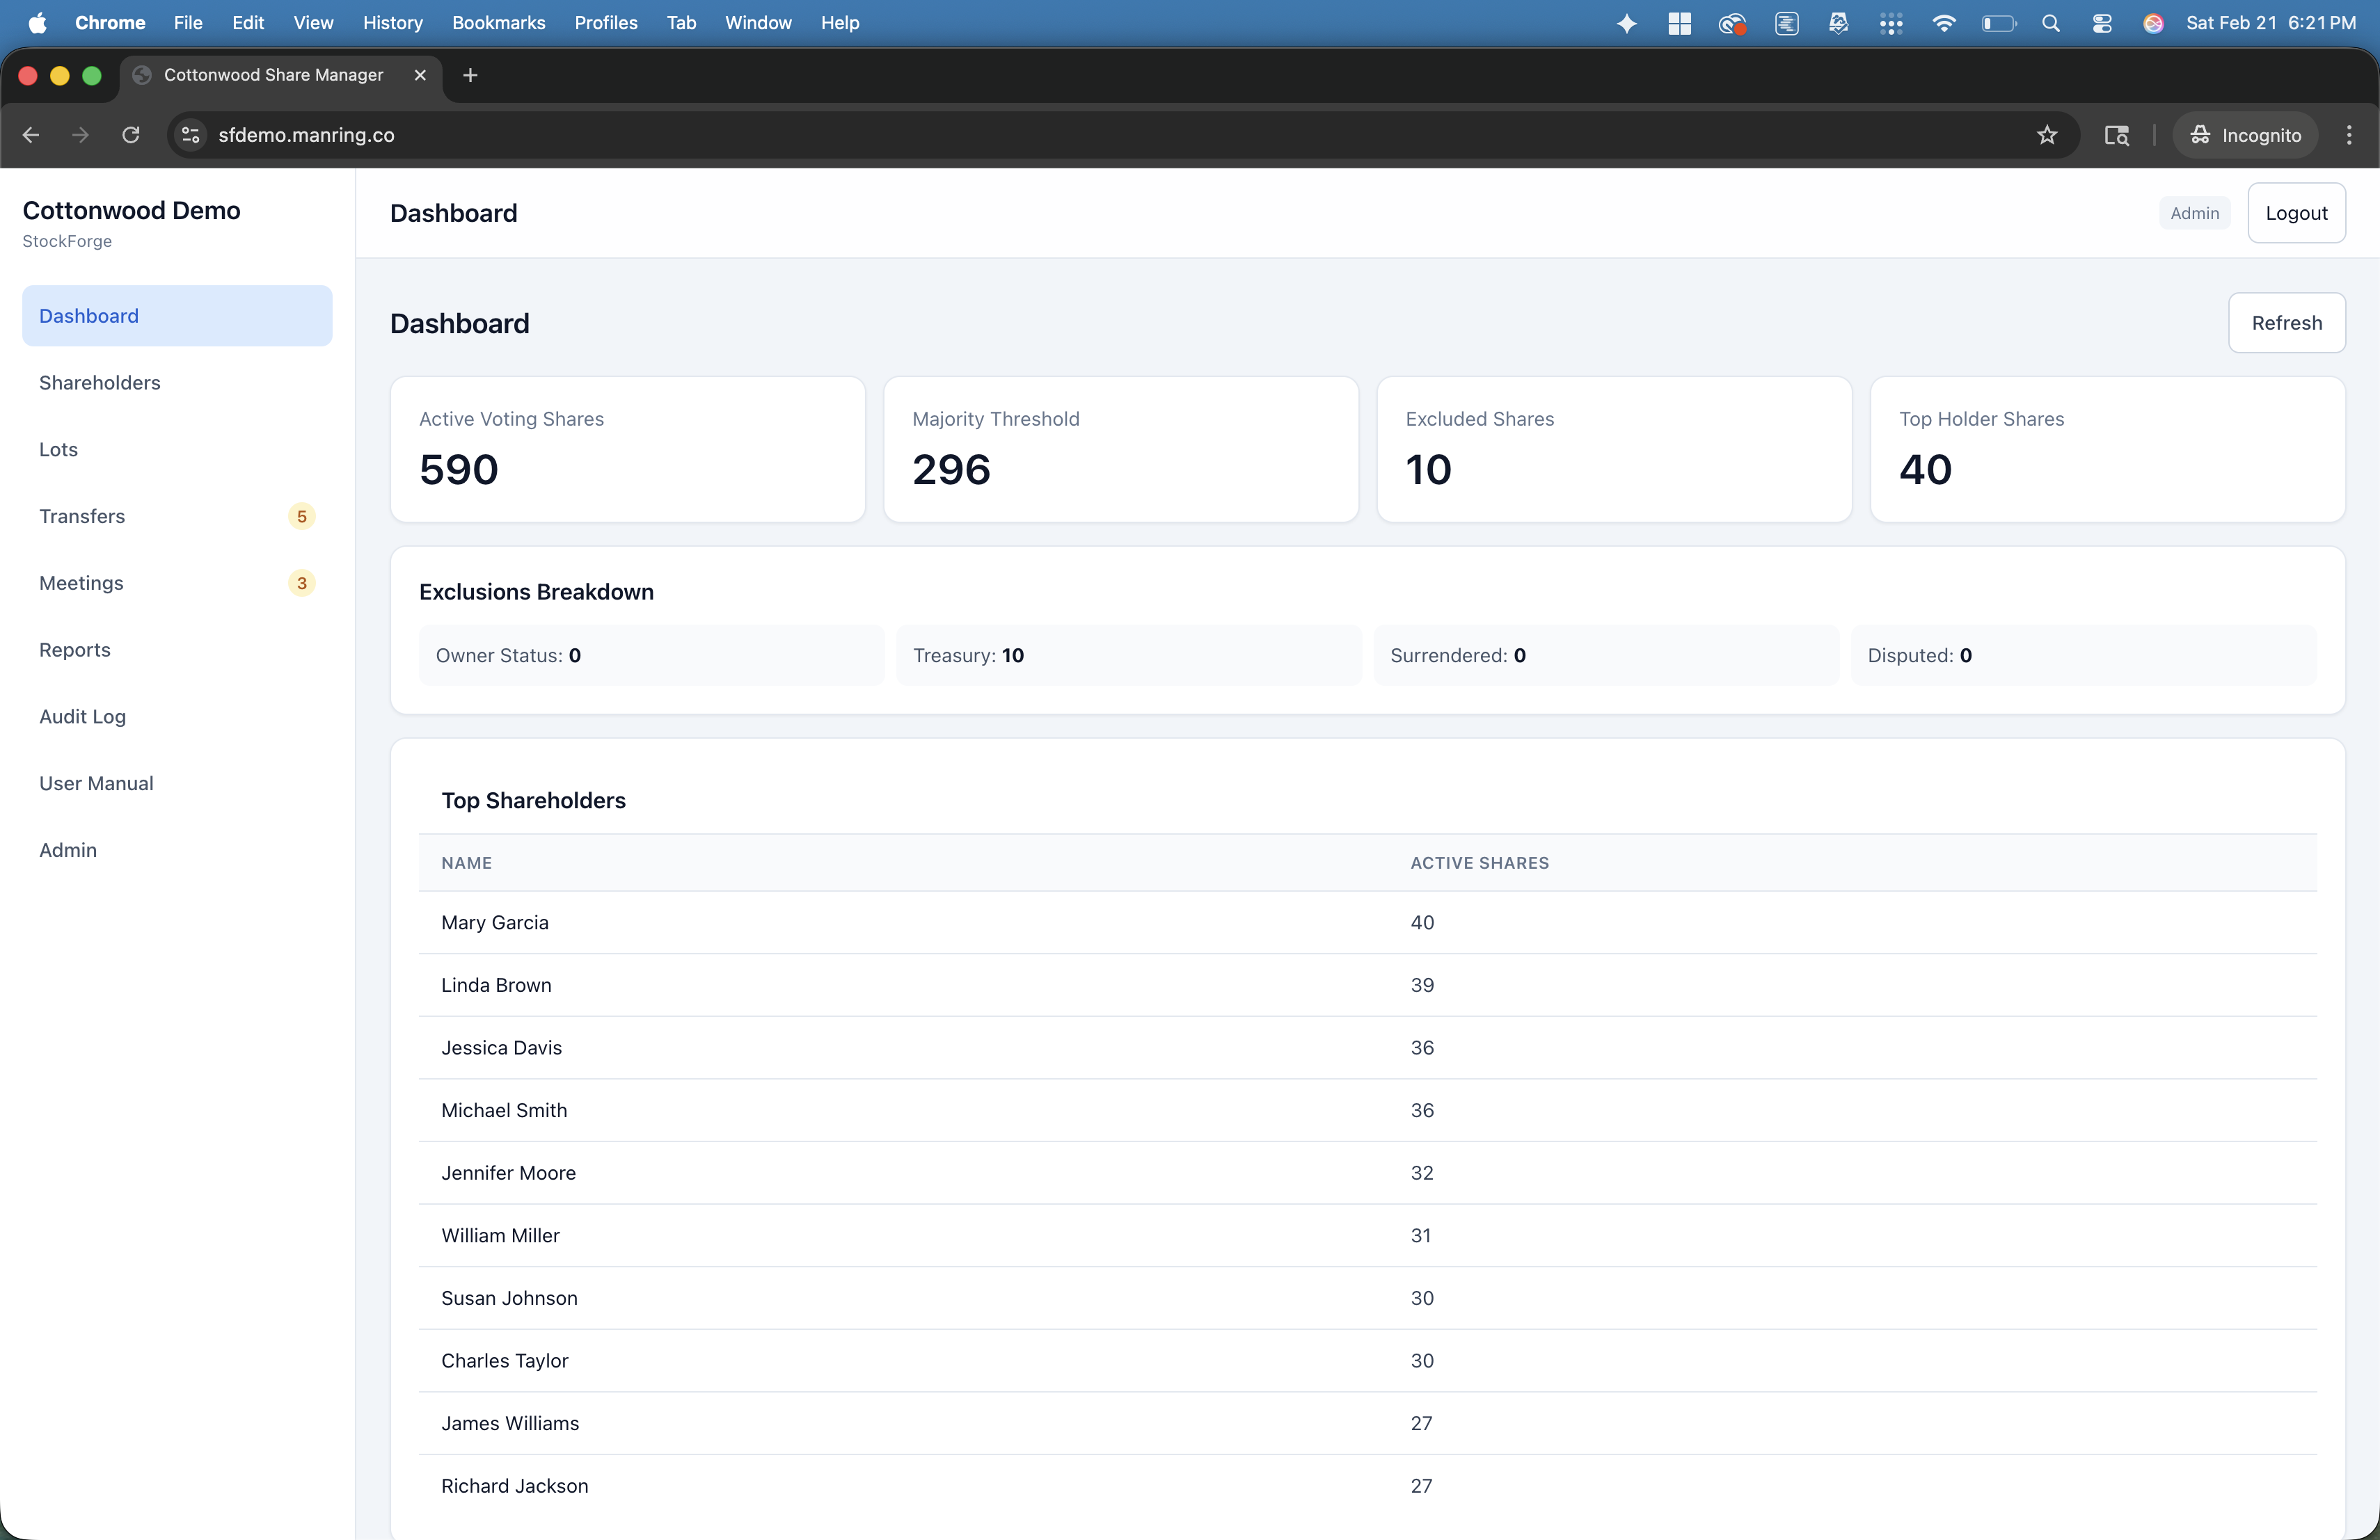Click the Incognito badge
The height and width of the screenshot is (1540, 2380).
pyautogui.click(x=2244, y=135)
